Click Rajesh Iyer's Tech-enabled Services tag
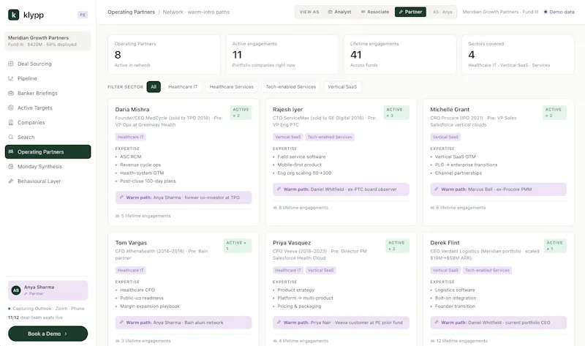 tap(330, 137)
